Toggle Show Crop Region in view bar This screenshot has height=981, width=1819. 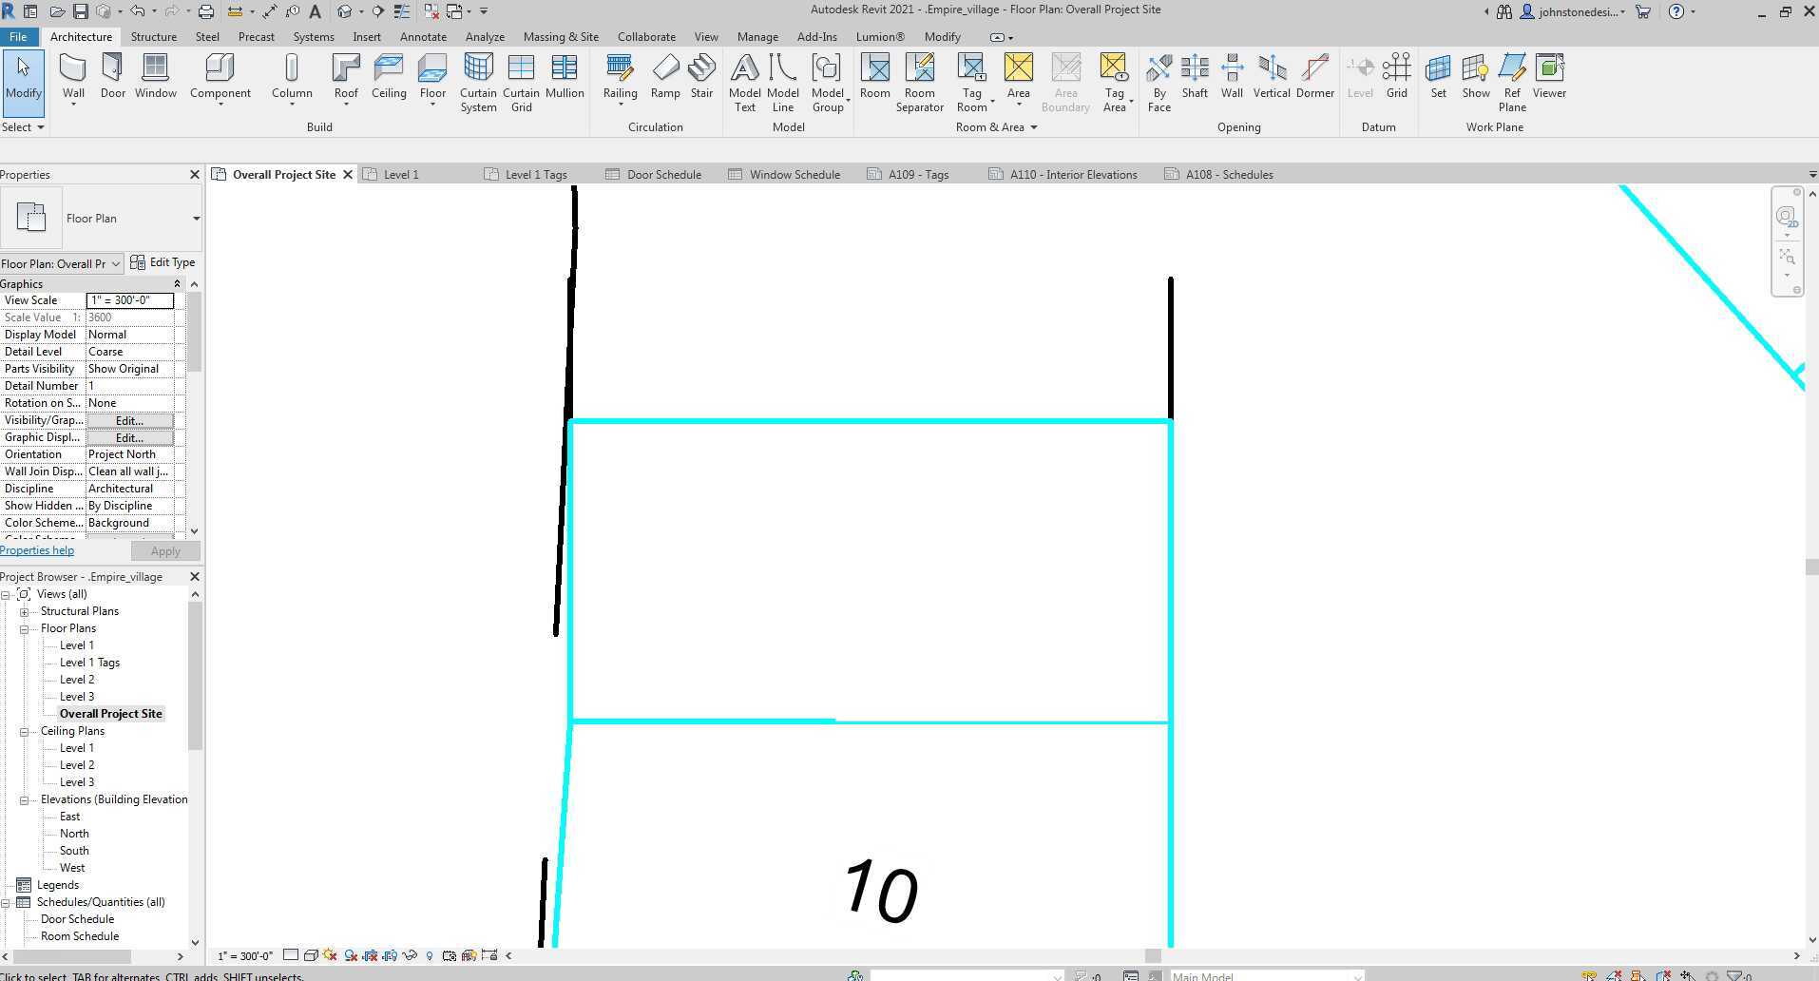[x=390, y=955]
